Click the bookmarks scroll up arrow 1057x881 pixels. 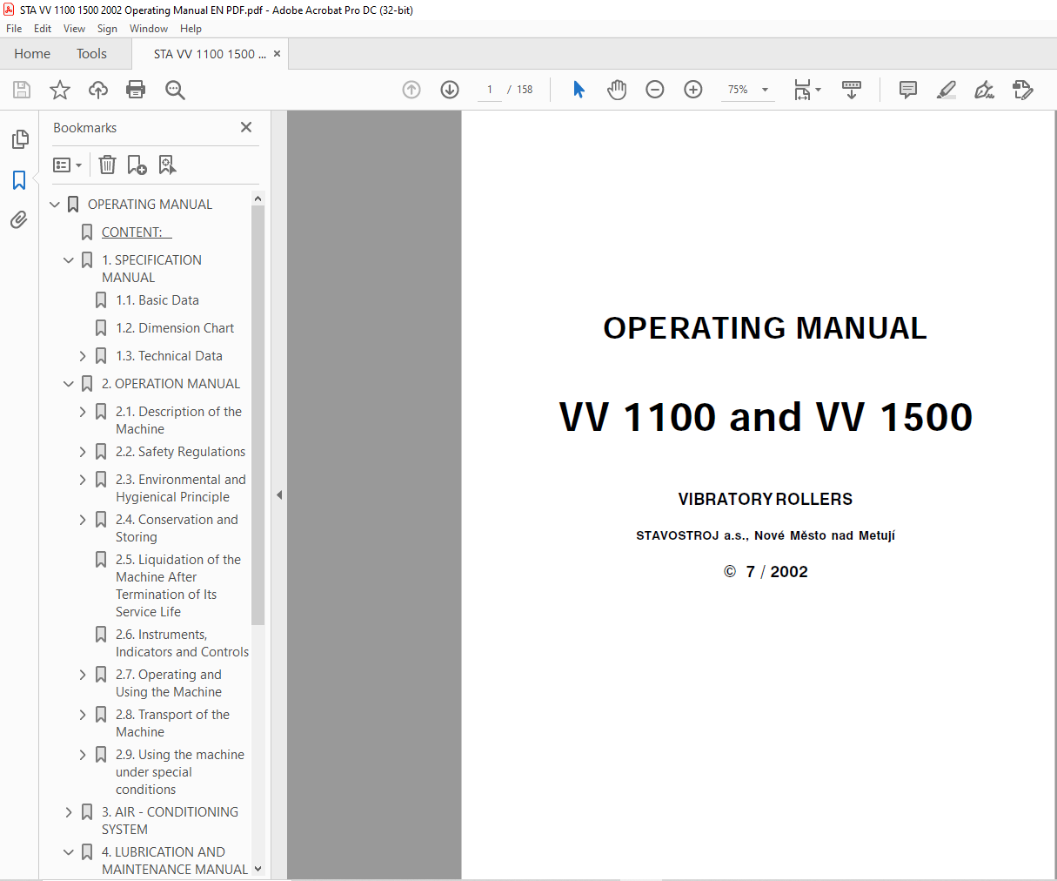point(258,198)
